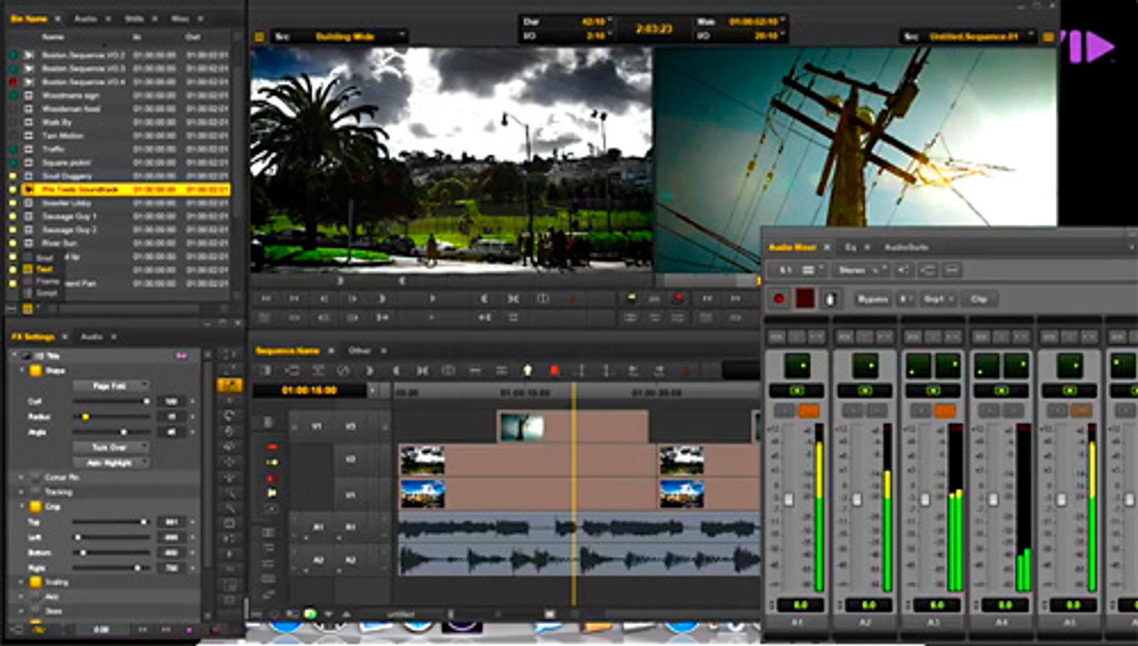Screen dimensions: 1138x646
Task: Play the source monitor clip
Action: (x=432, y=299)
